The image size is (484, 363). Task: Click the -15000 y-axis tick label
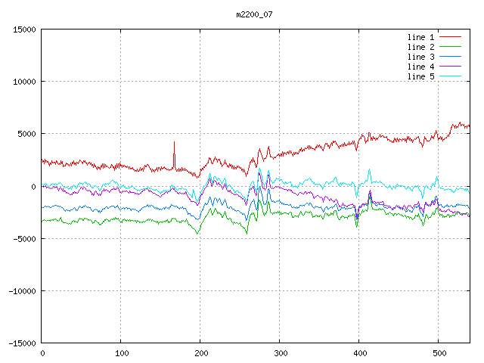click(x=20, y=343)
